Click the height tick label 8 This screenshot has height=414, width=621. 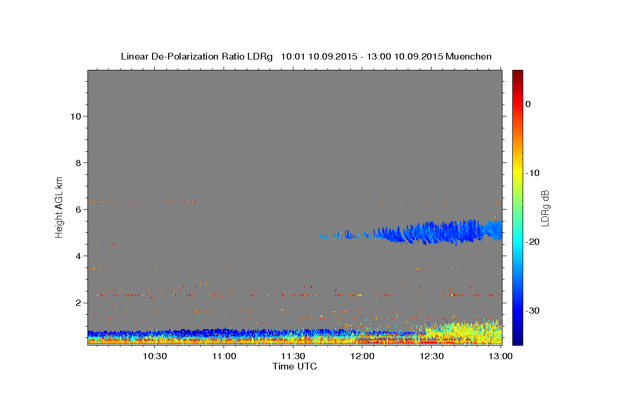point(78,163)
